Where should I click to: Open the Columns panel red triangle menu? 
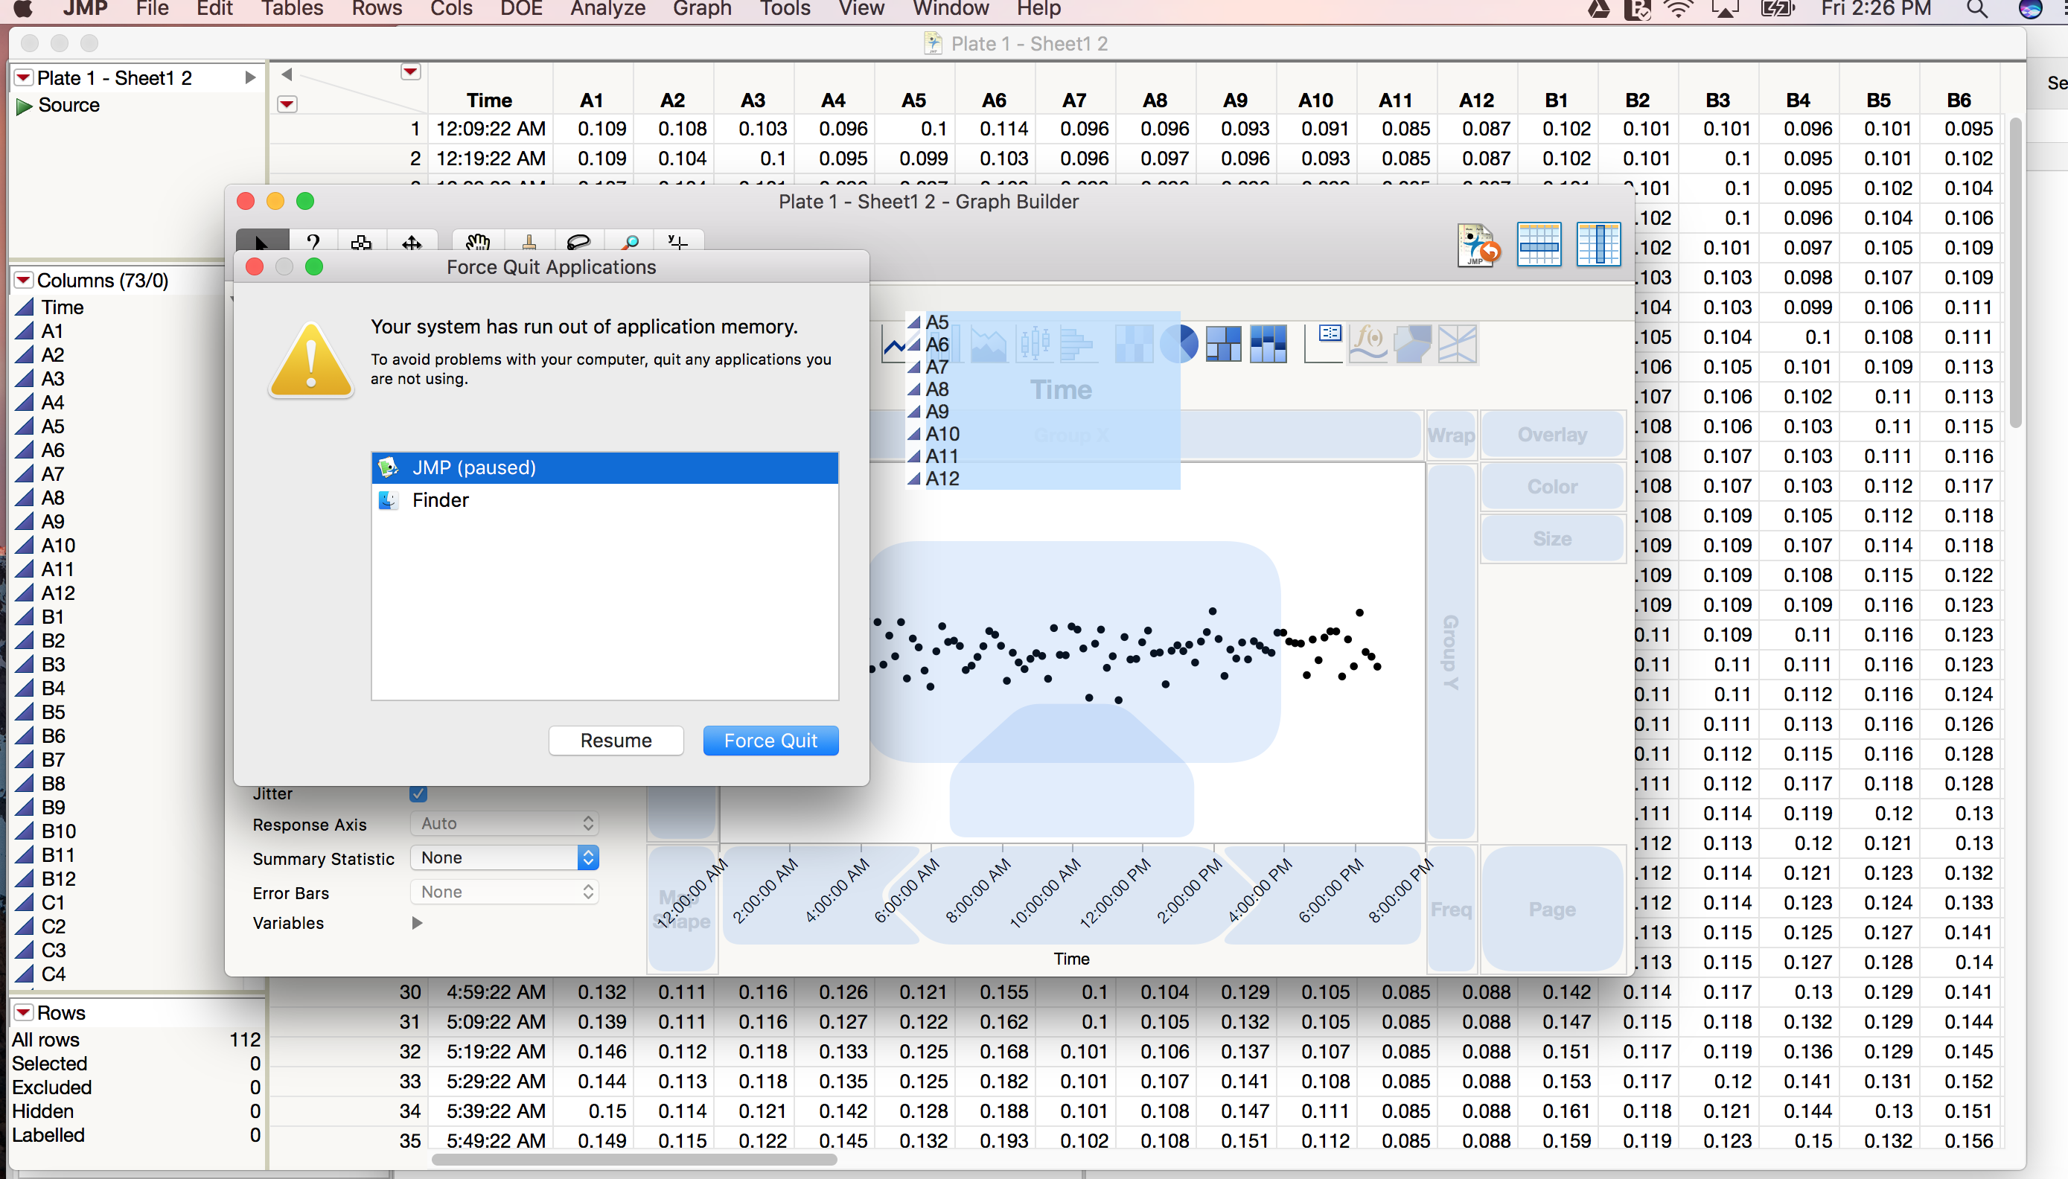tap(24, 280)
